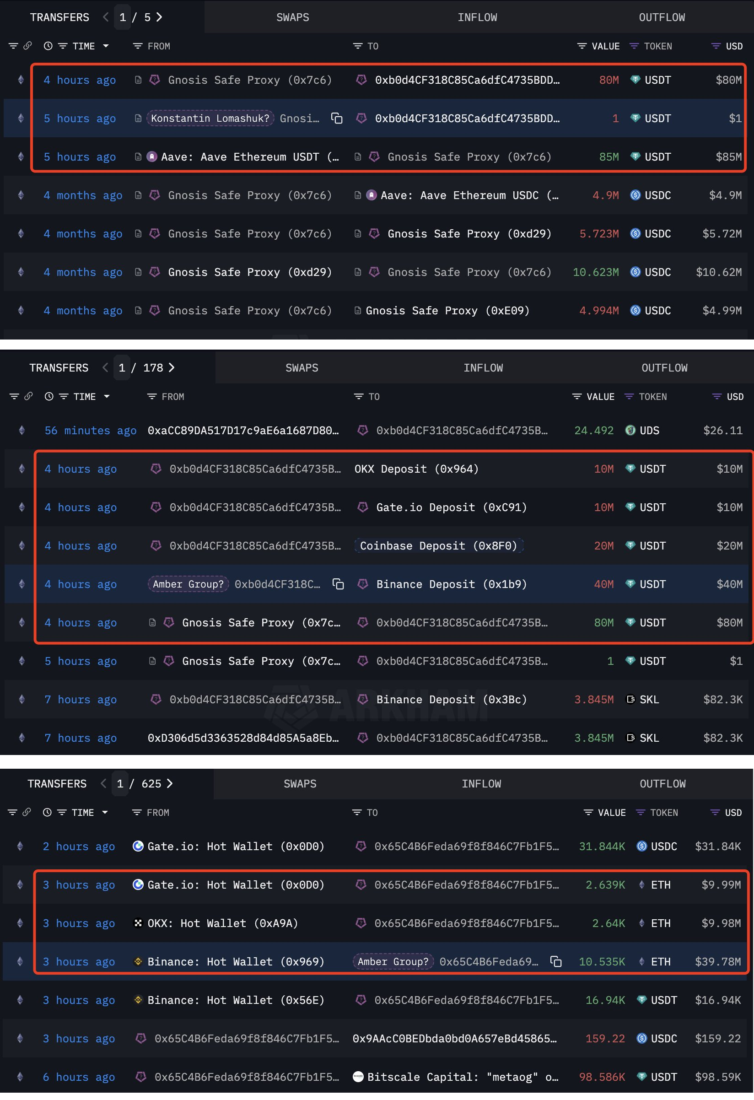Click the USDC token icon on the 4.994M row
This screenshot has width=754, height=1100.
pos(635,311)
